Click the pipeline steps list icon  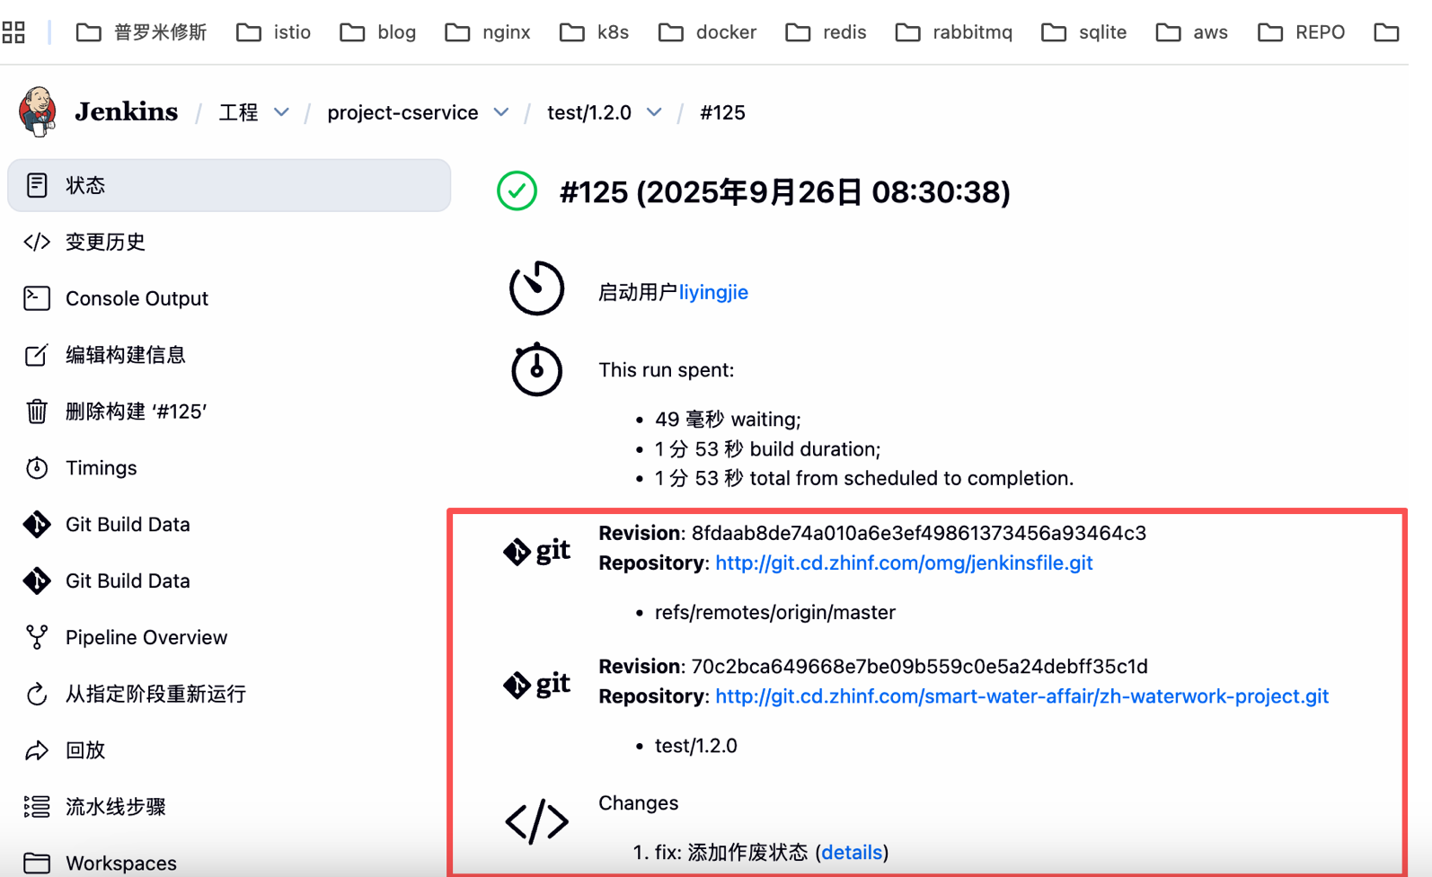[x=37, y=807]
